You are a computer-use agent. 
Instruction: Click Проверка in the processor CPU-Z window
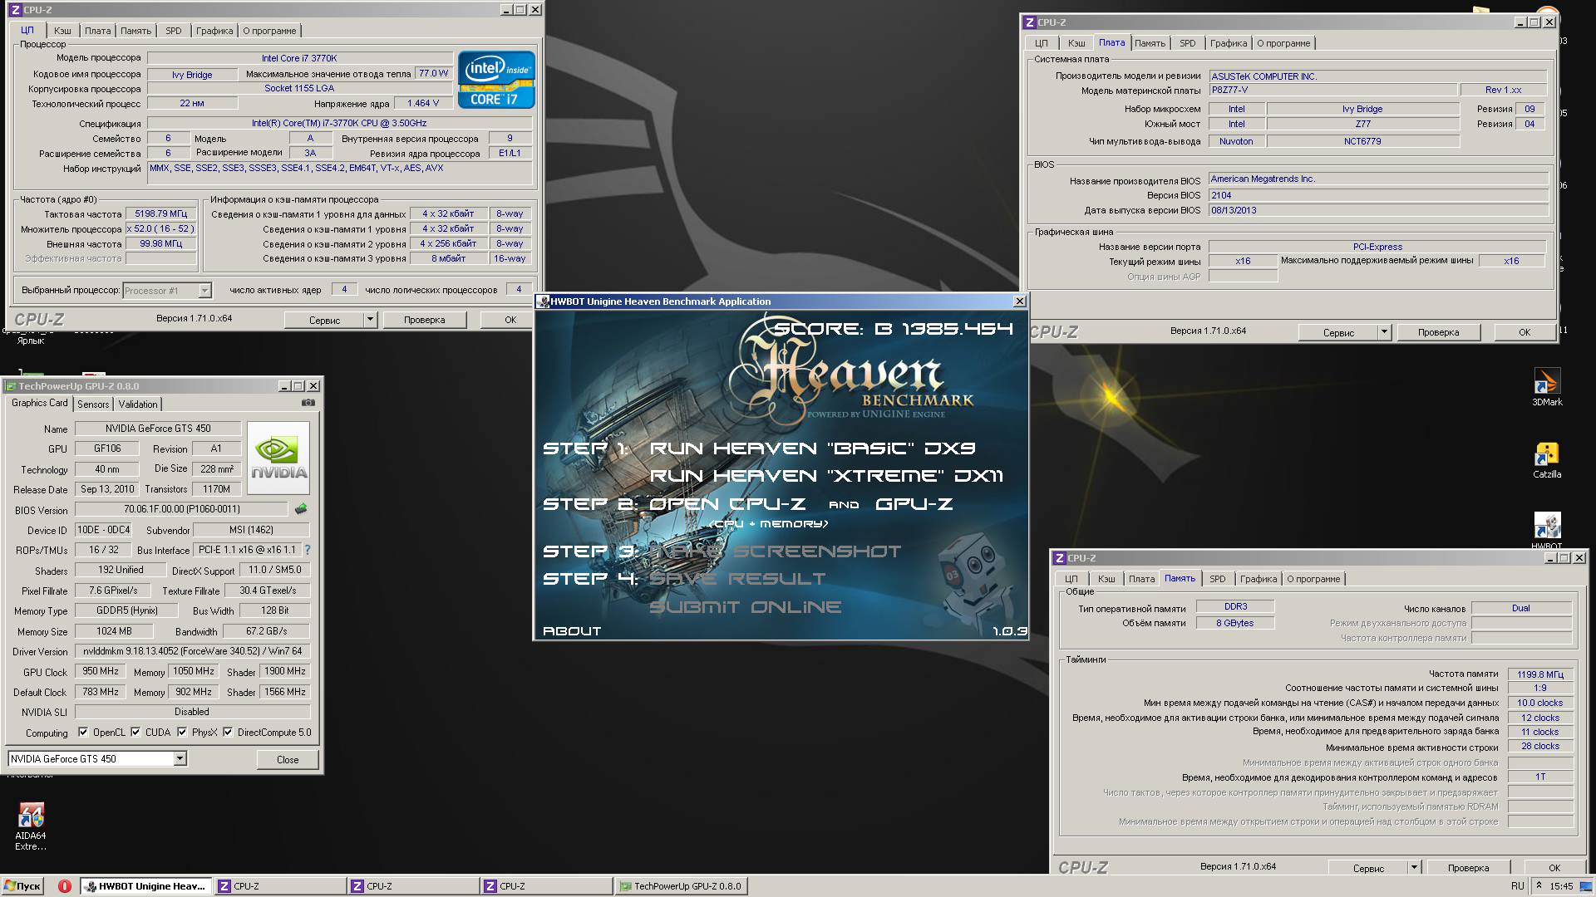[x=425, y=320]
